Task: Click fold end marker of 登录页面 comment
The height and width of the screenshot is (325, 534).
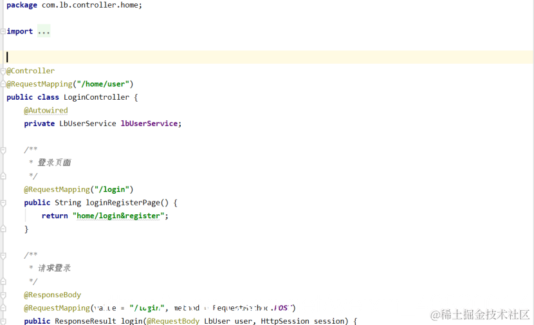Action: 3,176
